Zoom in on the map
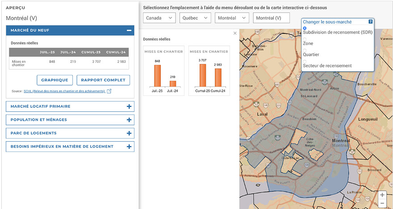 (x=382, y=195)
